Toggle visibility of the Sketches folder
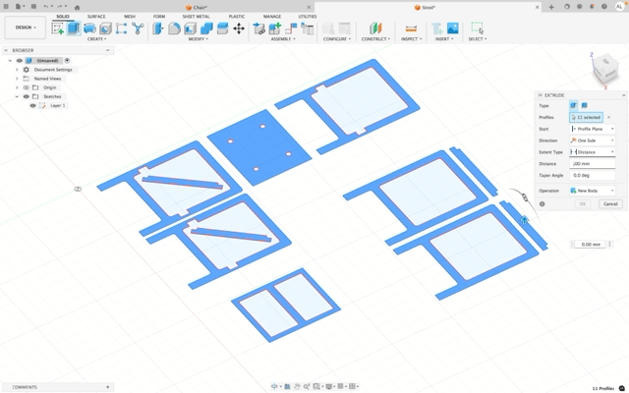The width and height of the screenshot is (629, 393). point(27,96)
